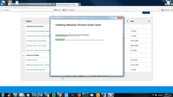Close the Google toolbar with the X
Screen dimensions: 173x97
pyautogui.click(x=2, y=10)
